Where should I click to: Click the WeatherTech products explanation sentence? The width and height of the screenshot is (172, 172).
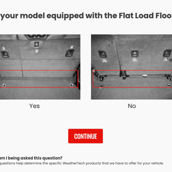point(82,163)
